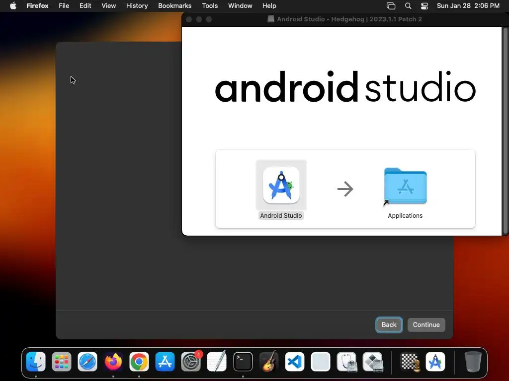Open the App Store from the Dock
509x381 pixels.
(165, 362)
